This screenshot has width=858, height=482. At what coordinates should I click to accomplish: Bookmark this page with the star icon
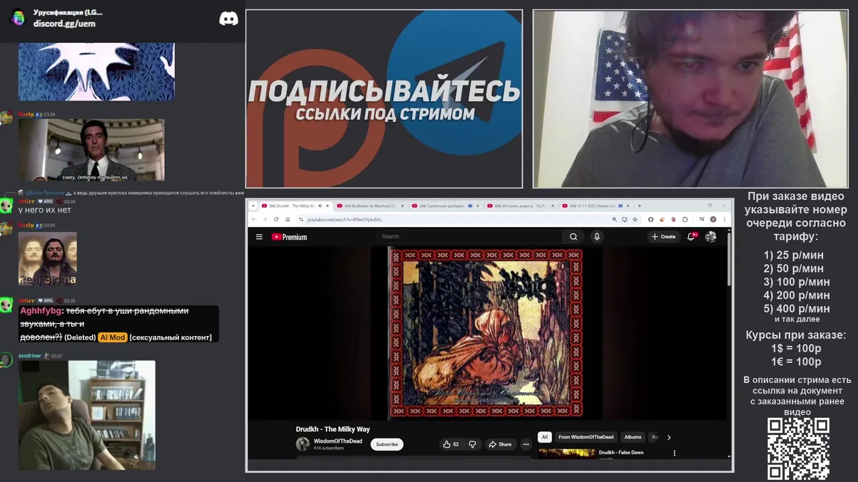tap(635, 219)
